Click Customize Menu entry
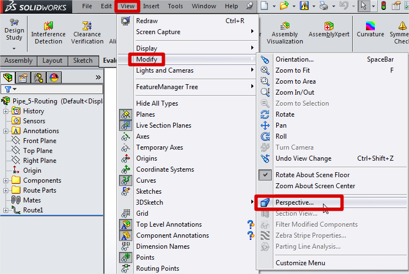The width and height of the screenshot is (409, 274). tap(300, 263)
